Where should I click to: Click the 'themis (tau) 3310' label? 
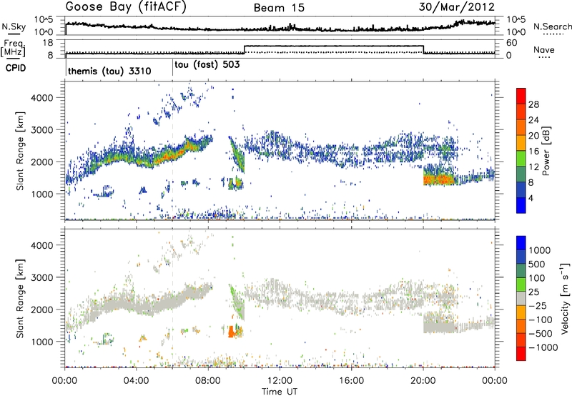pos(109,71)
